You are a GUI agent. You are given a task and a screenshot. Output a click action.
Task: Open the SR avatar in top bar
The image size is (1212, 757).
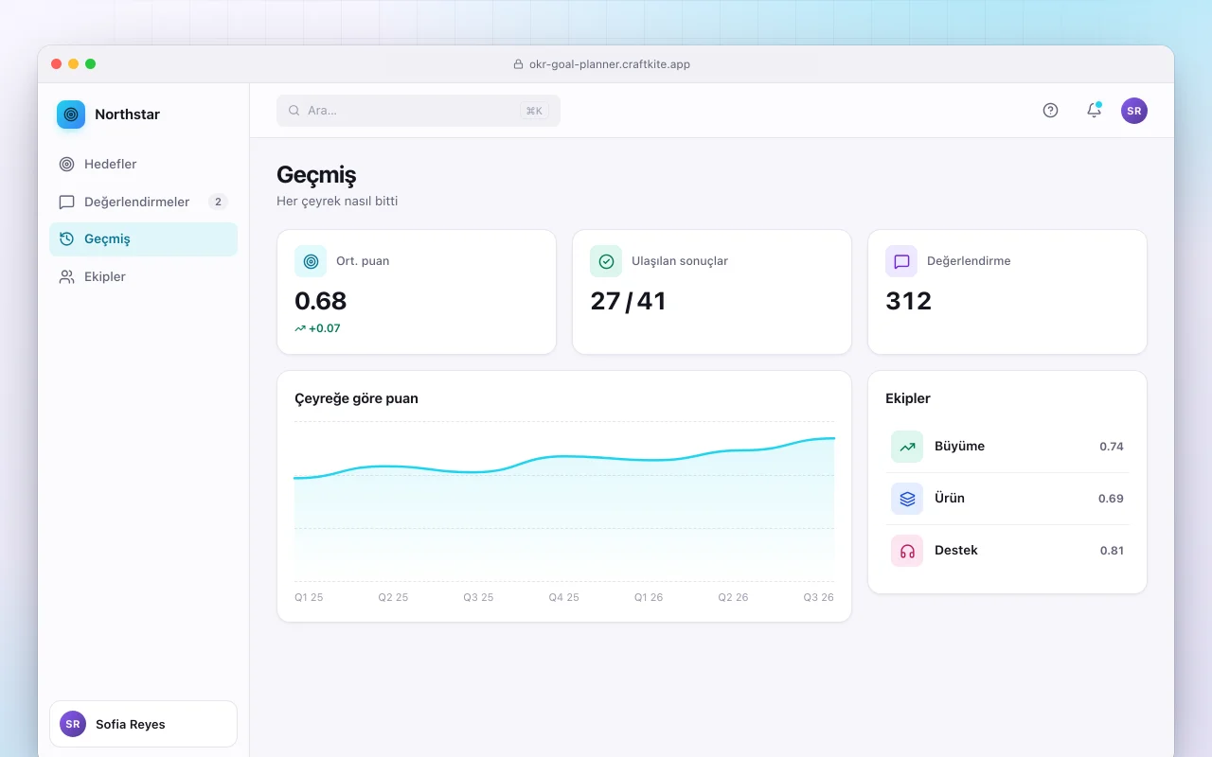coord(1134,111)
